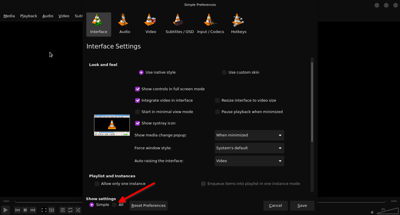This screenshot has height=215, width=400.
Task: Open the Video preferences category
Action: (151, 25)
